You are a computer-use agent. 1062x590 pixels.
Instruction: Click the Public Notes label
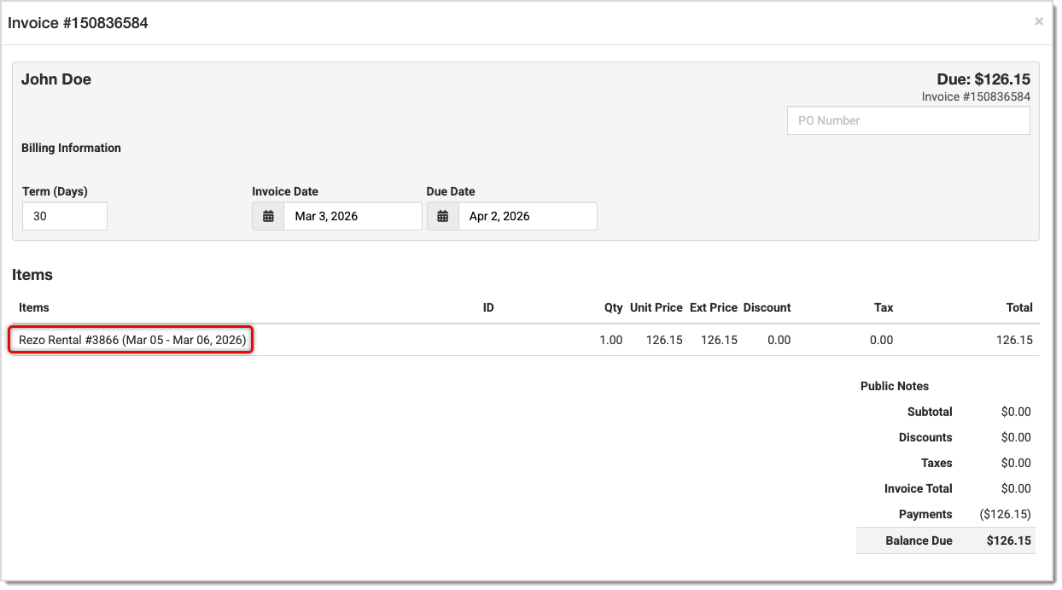[894, 386]
